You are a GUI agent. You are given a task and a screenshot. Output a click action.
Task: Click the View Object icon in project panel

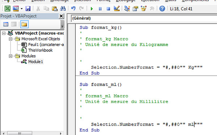click(x=14, y=24)
